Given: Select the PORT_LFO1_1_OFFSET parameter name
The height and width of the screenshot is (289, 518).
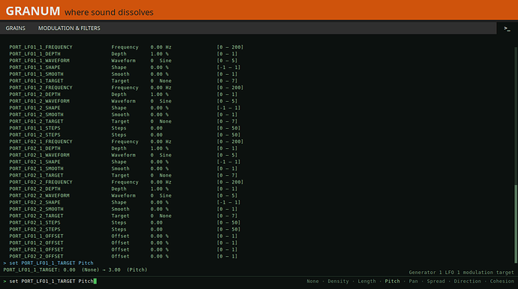Looking at the screenshot, I should 36,237.
